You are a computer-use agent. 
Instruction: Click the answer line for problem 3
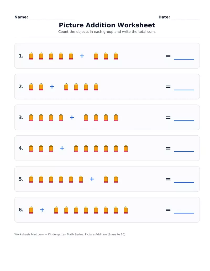(184, 121)
